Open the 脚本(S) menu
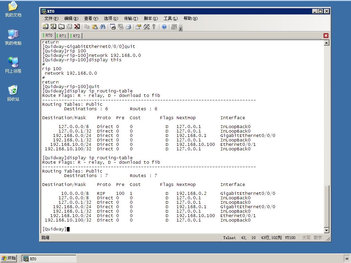 [x=151, y=18]
